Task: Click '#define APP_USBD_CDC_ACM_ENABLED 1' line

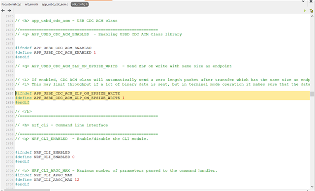Action: 56,52
